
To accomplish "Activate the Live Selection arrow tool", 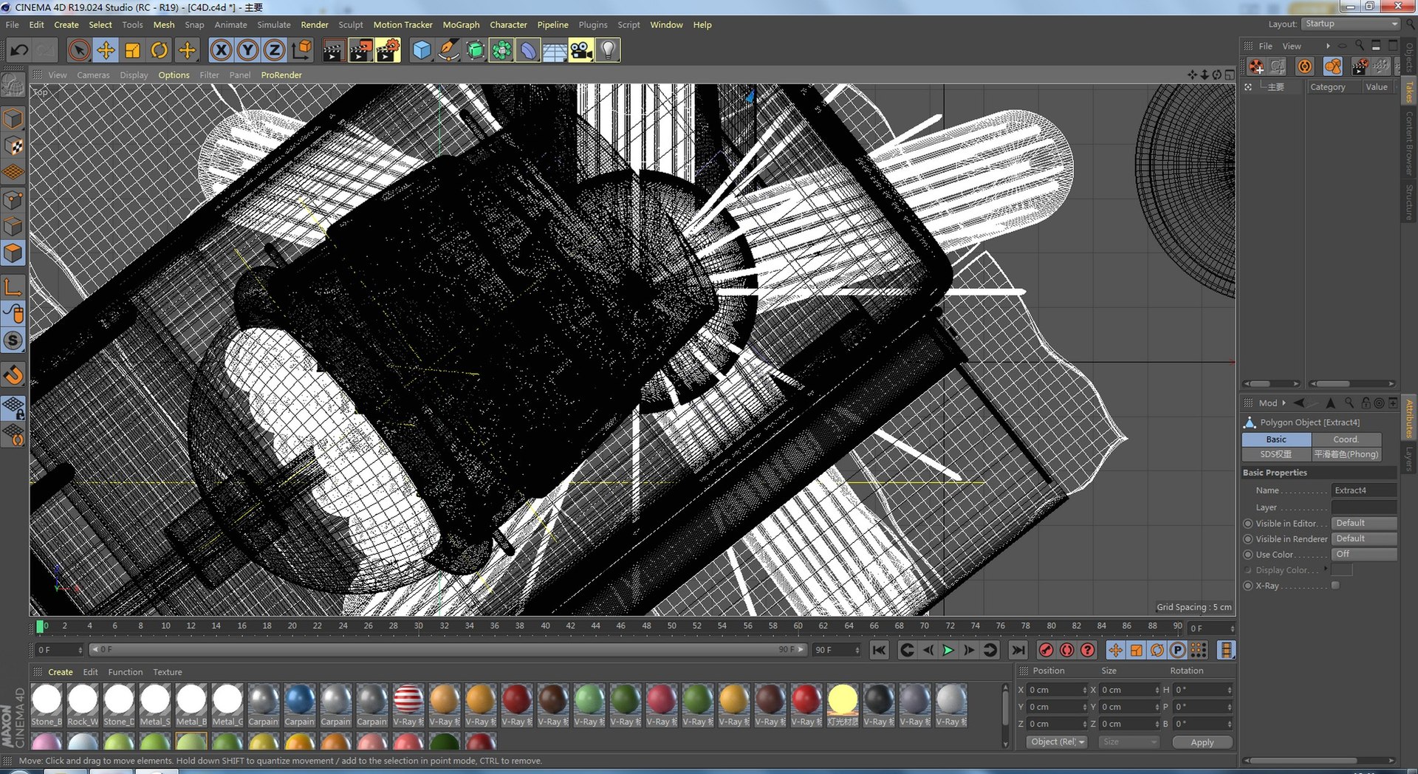I will pyautogui.click(x=79, y=50).
